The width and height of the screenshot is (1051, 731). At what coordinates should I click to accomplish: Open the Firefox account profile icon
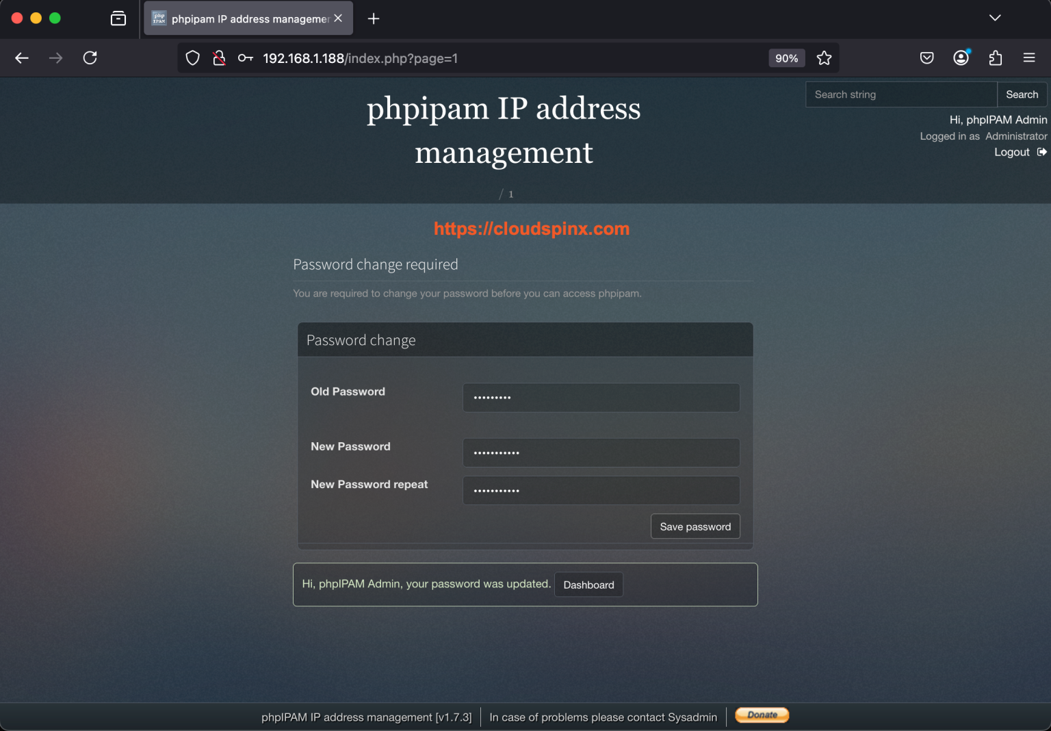pos(961,58)
